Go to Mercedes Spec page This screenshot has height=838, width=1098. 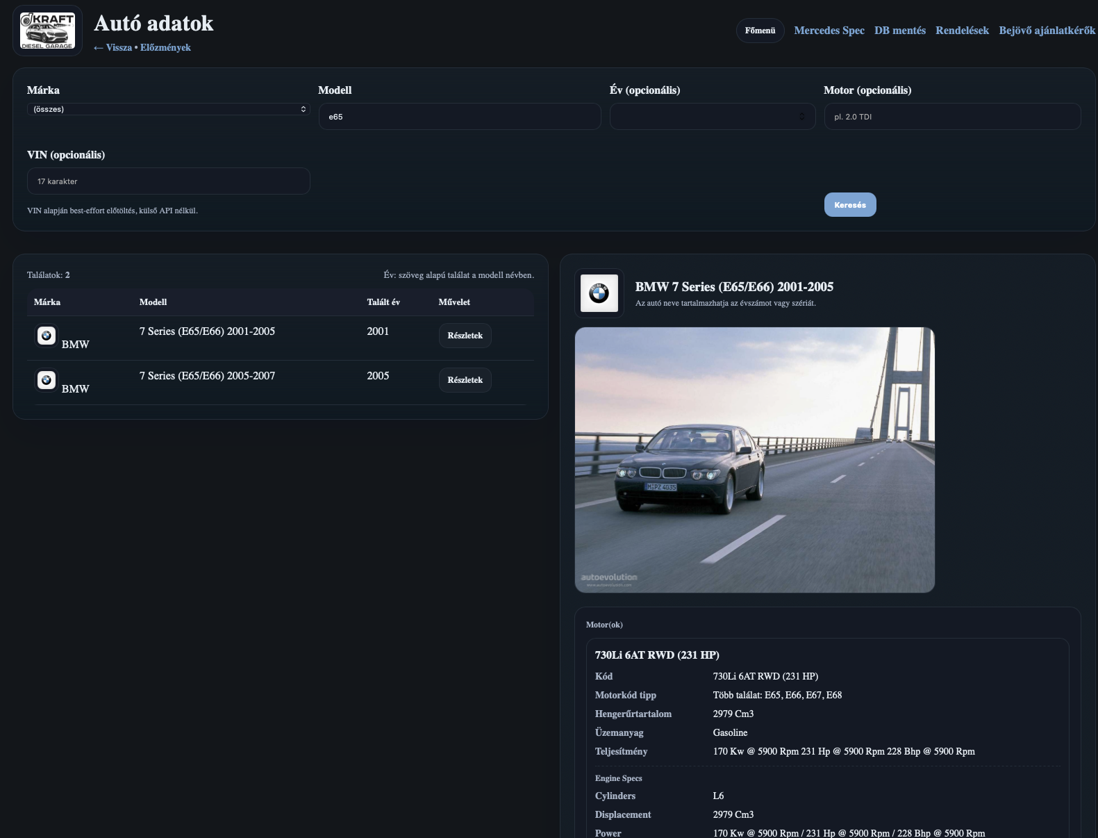(x=829, y=31)
